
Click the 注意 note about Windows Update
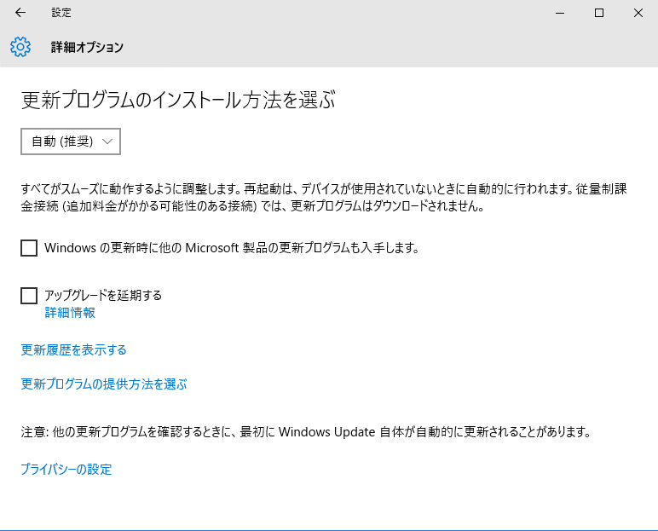306,431
